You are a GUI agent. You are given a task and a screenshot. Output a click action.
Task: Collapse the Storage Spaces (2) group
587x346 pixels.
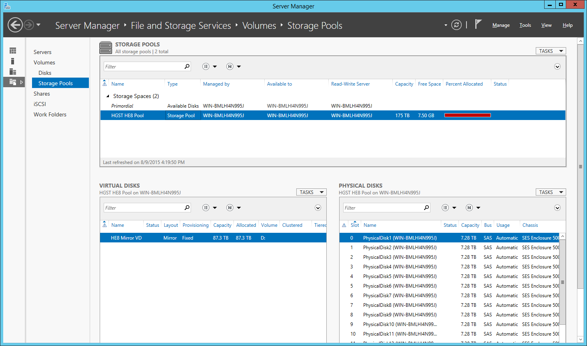click(108, 96)
